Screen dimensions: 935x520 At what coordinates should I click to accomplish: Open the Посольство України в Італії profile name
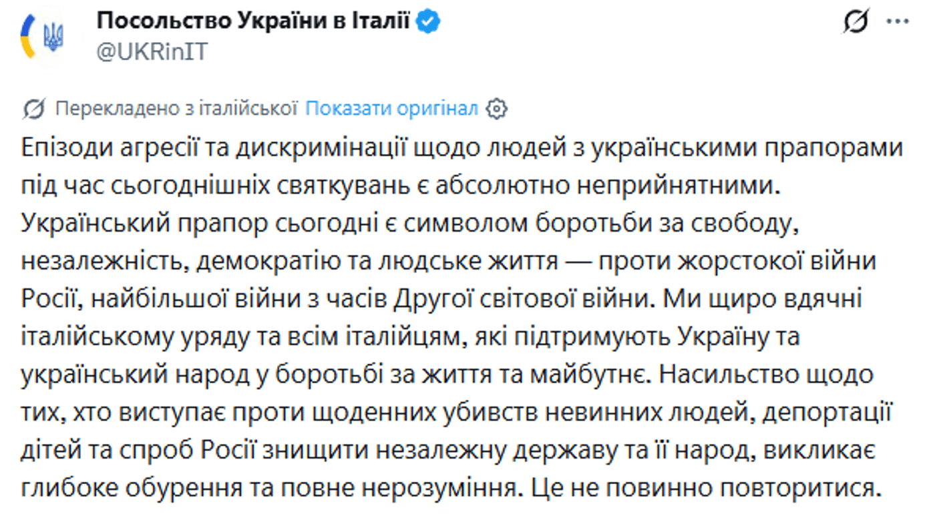click(x=253, y=21)
